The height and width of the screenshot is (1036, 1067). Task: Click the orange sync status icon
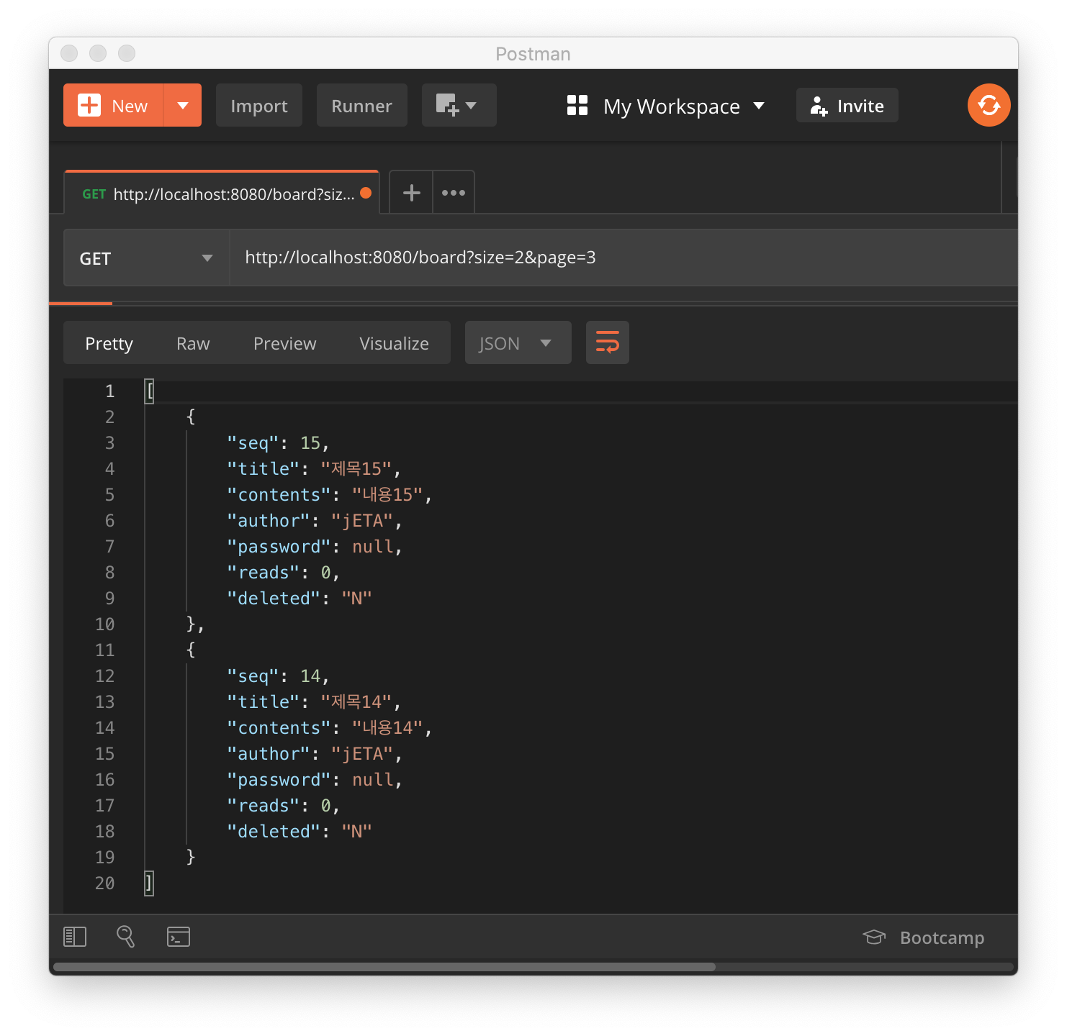pyautogui.click(x=989, y=105)
